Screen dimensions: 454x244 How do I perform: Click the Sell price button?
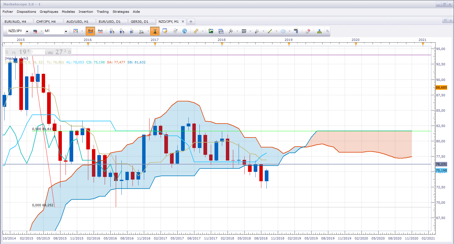18,52
